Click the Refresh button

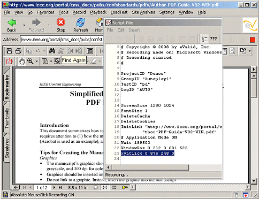[81, 25]
